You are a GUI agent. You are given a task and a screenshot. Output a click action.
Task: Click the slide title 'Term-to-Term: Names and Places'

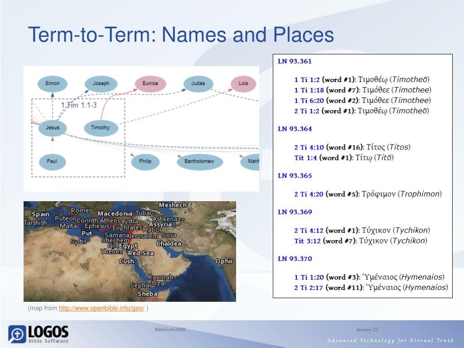(181, 34)
